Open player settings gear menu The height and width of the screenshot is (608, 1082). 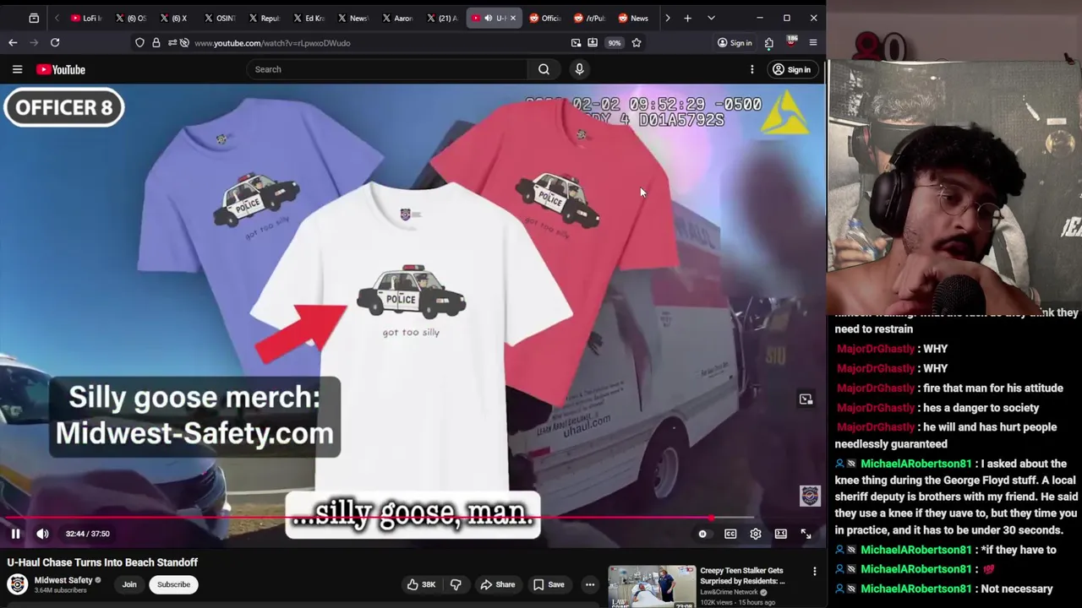[756, 534]
